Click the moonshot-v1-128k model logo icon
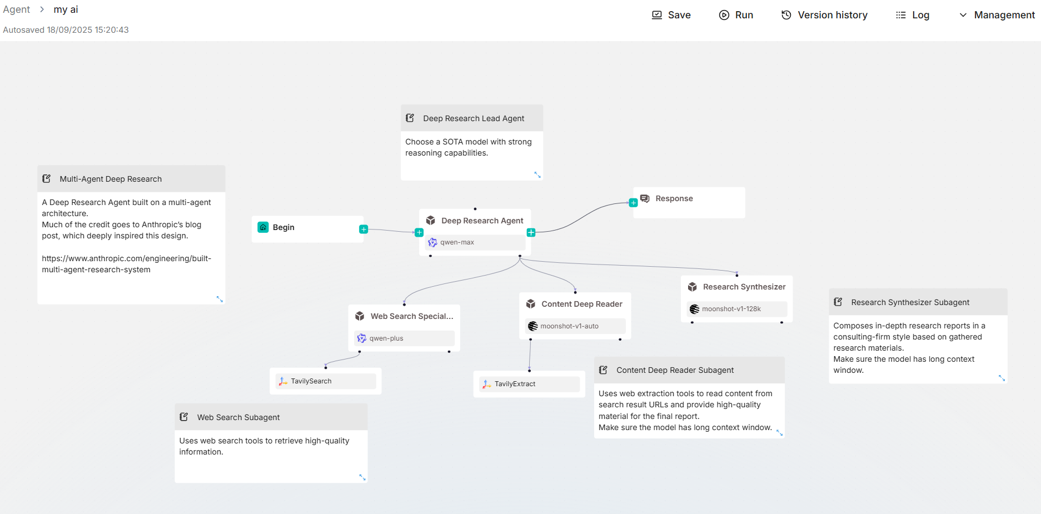This screenshot has height=514, width=1041. click(694, 309)
